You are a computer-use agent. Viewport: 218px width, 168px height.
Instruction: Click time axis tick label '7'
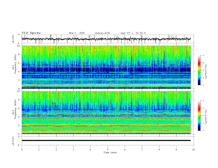pyautogui.click(x=142, y=150)
